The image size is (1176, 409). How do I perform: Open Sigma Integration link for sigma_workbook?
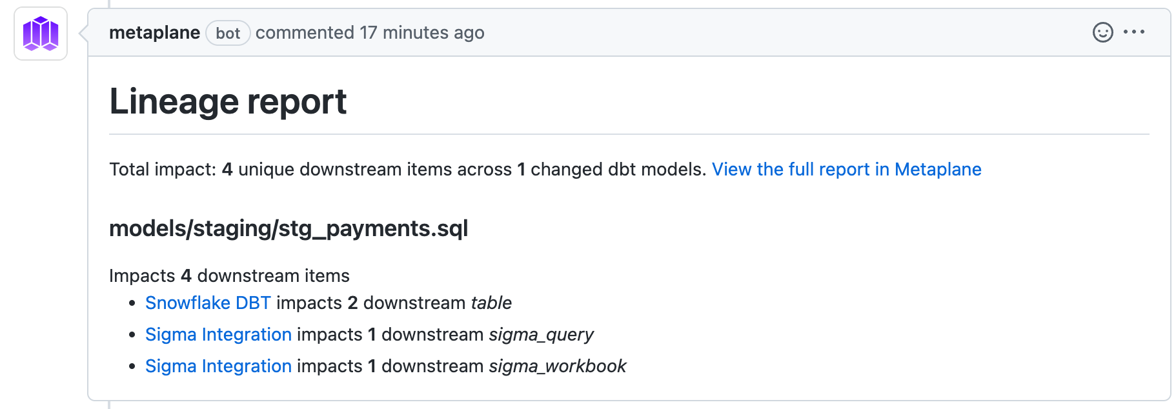click(x=218, y=366)
